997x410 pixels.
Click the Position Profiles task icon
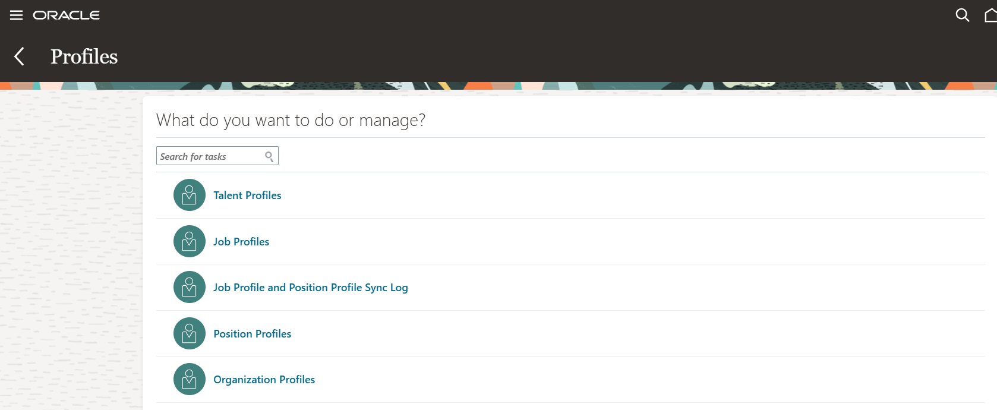pyautogui.click(x=188, y=333)
